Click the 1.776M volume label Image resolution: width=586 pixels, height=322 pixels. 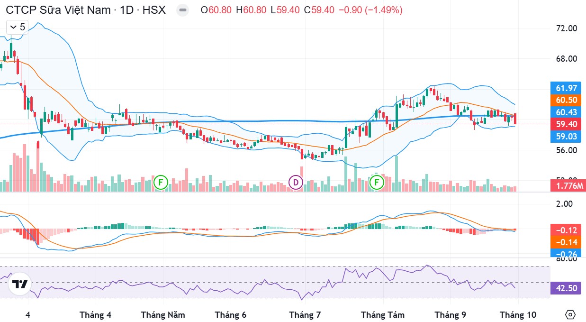(568, 185)
